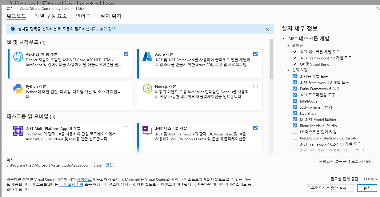Image resolution: width=380 pixels, height=197 pixels.
Task: Switch to the 워크로드 tab
Action: 16,16
